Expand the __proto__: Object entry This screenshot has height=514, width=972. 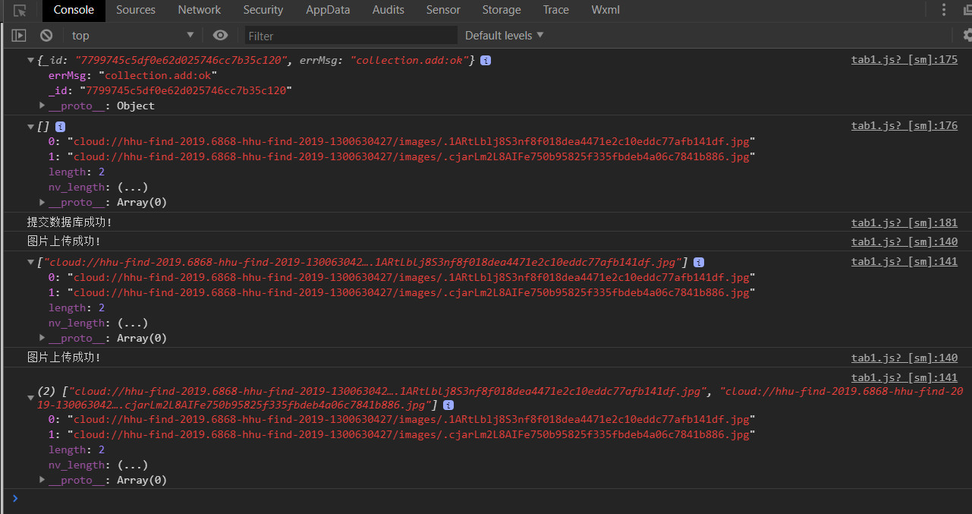click(42, 106)
